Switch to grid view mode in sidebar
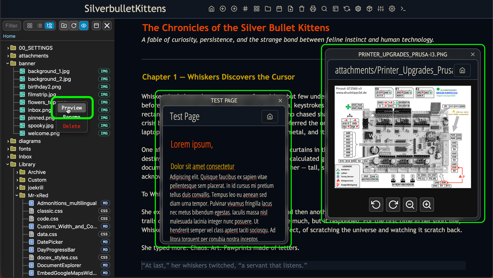The width and height of the screenshot is (493, 278). point(30,25)
